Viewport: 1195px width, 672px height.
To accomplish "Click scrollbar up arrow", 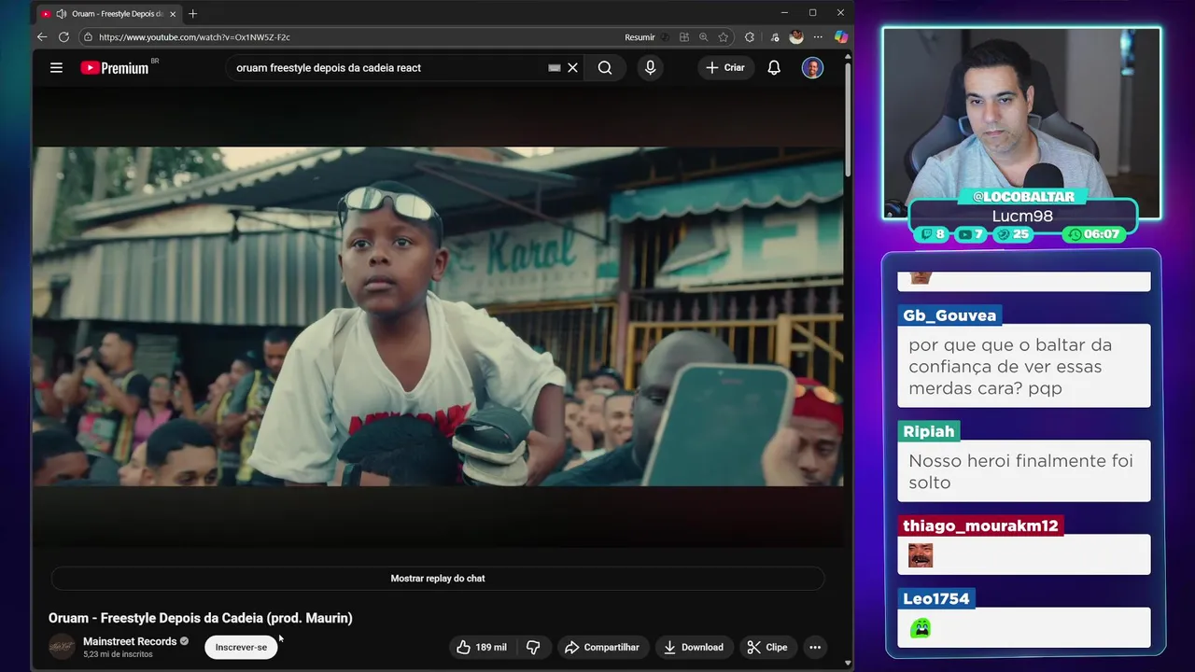I will tap(848, 56).
